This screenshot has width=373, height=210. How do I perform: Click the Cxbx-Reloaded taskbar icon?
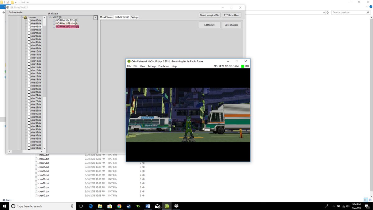tap(167, 206)
